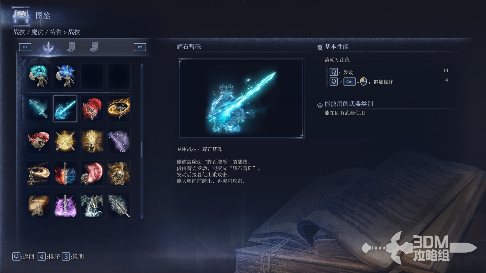
Task: Click the F1 previous-category button
Action: coord(25,47)
